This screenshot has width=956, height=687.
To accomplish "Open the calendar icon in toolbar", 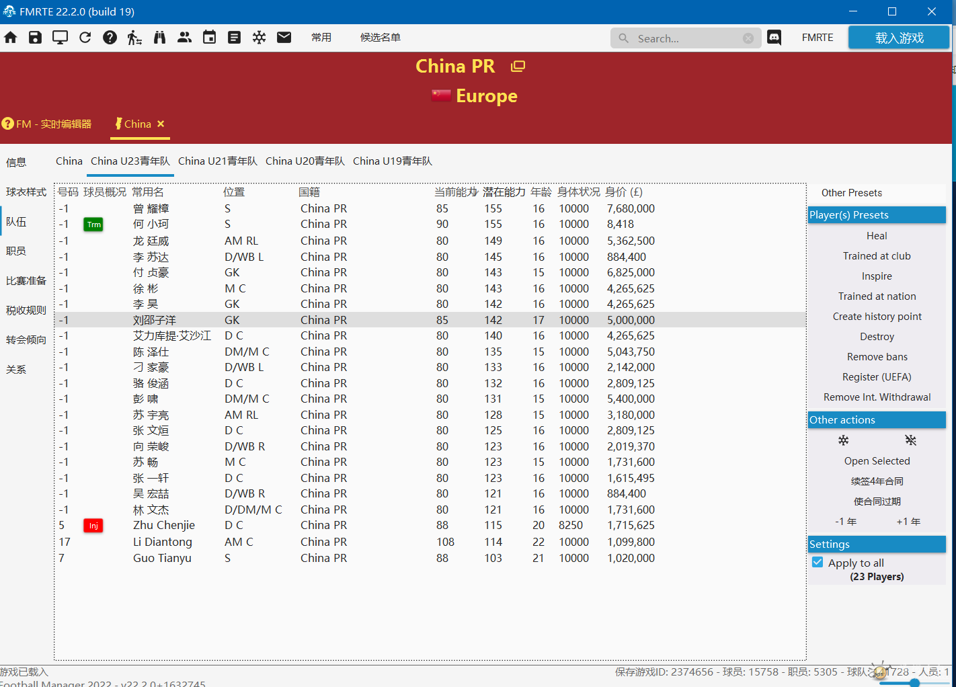I will [x=209, y=38].
